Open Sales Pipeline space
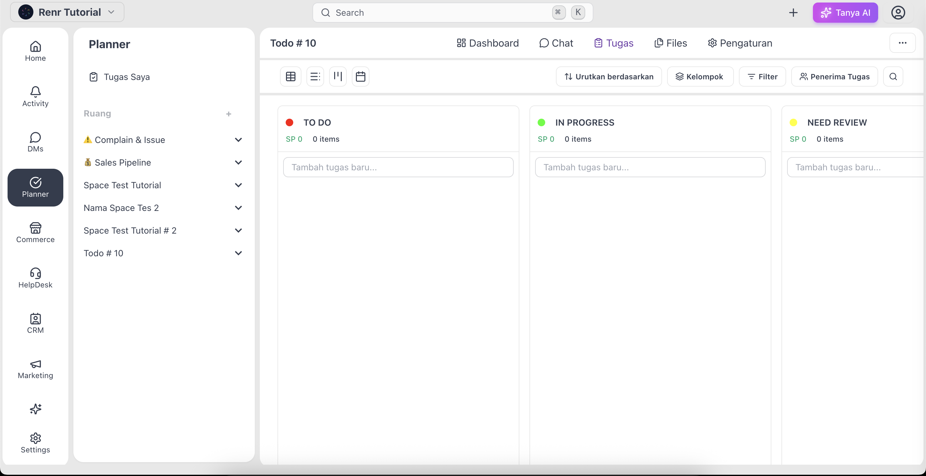This screenshot has height=476, width=926. (117, 162)
